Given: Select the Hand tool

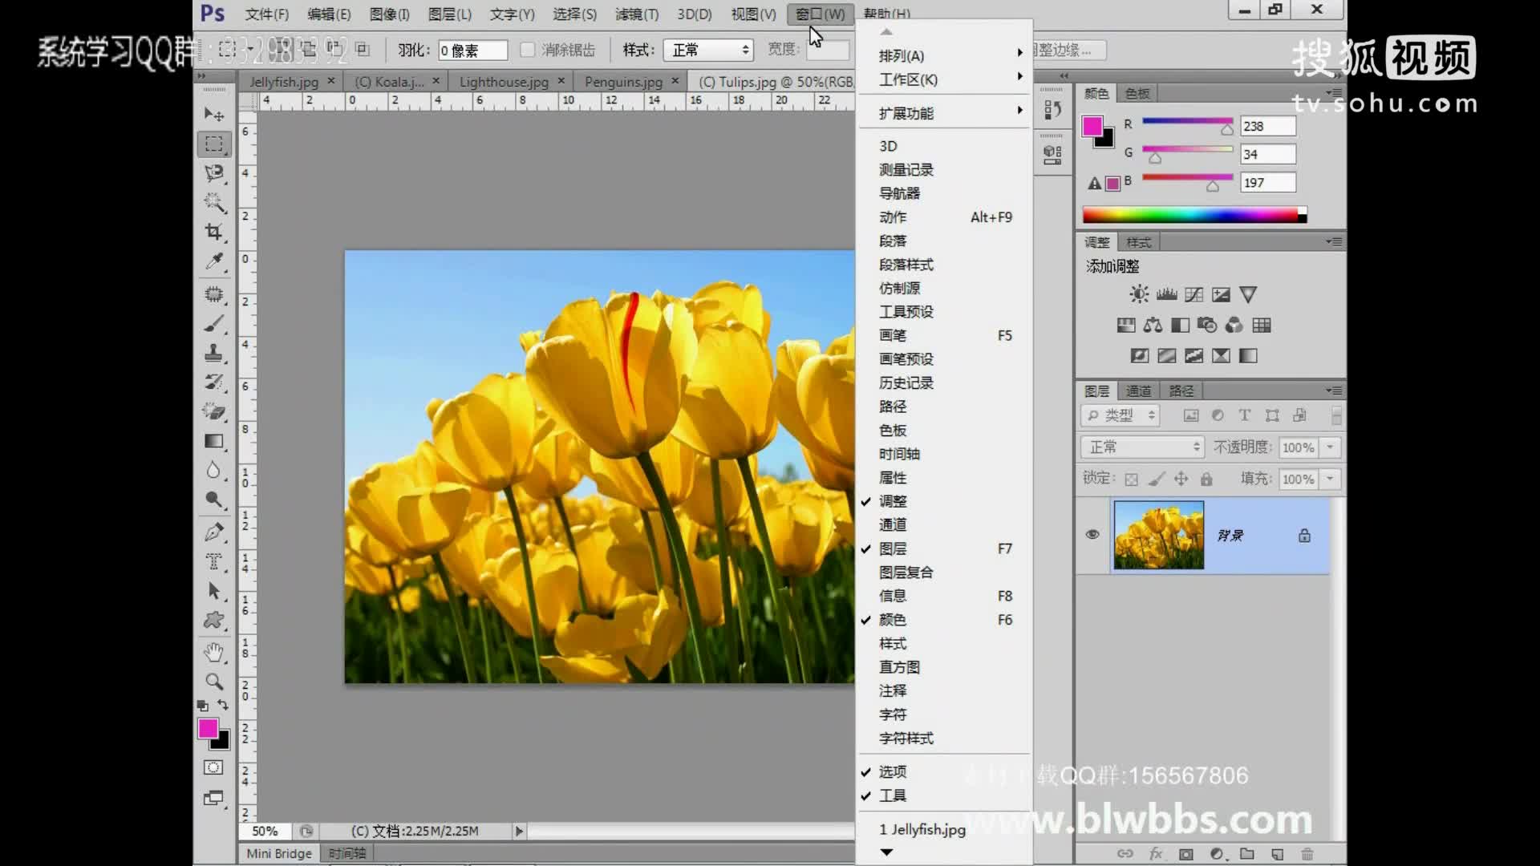Looking at the screenshot, I should click(x=213, y=652).
